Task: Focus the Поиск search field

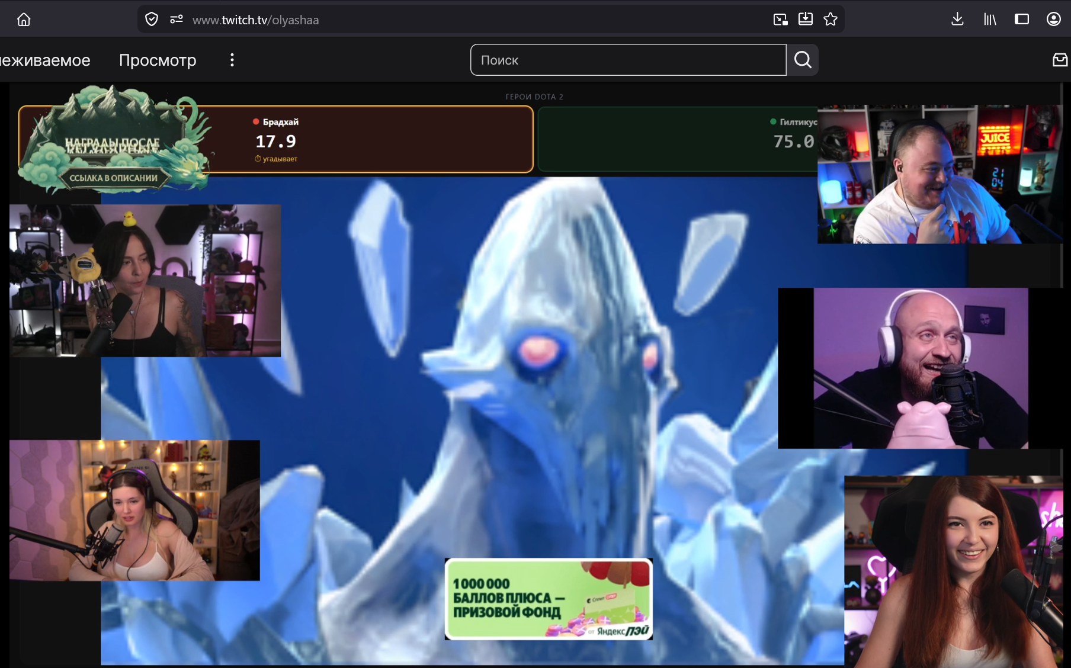Action: click(629, 60)
